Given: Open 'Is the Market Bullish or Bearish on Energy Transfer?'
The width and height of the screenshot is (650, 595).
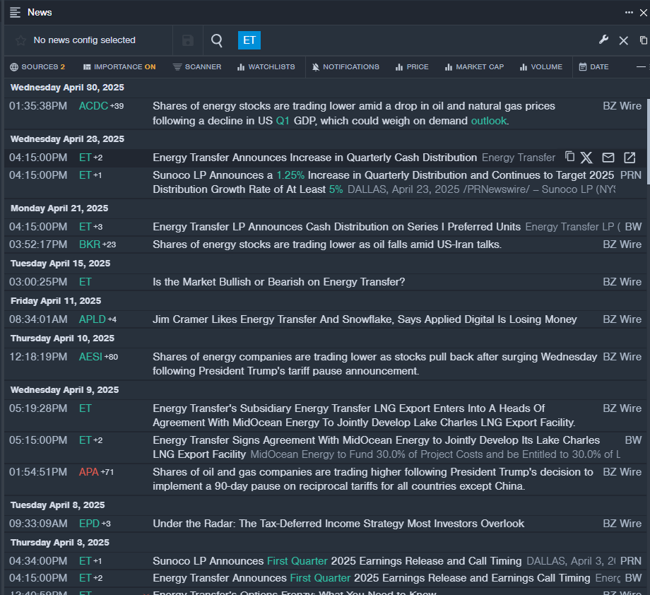Looking at the screenshot, I should click(278, 282).
